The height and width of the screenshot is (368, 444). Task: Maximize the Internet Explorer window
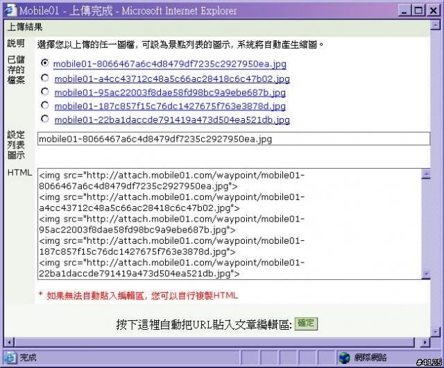(418, 11)
